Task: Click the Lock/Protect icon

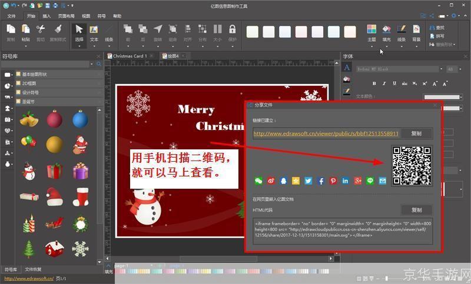Action: 232,29
